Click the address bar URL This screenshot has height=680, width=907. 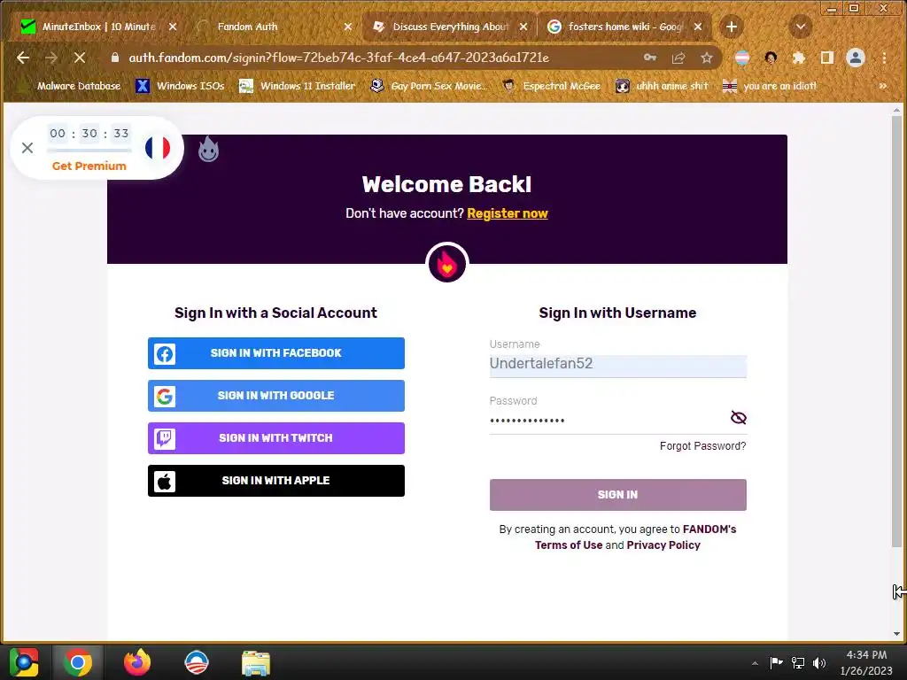(x=338, y=58)
